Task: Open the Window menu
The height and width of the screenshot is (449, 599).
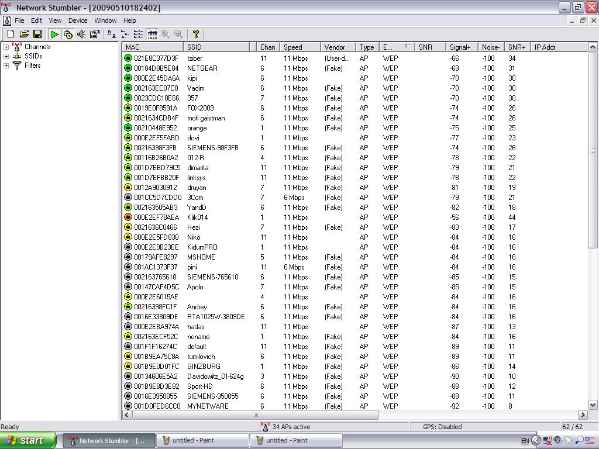Action: click(105, 20)
